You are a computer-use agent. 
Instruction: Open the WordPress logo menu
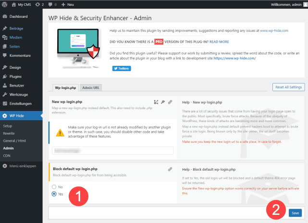click(x=4, y=4)
